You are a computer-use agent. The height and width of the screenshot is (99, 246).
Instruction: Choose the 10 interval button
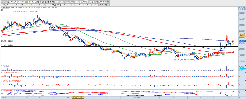pyautogui.click(x=63, y=2)
